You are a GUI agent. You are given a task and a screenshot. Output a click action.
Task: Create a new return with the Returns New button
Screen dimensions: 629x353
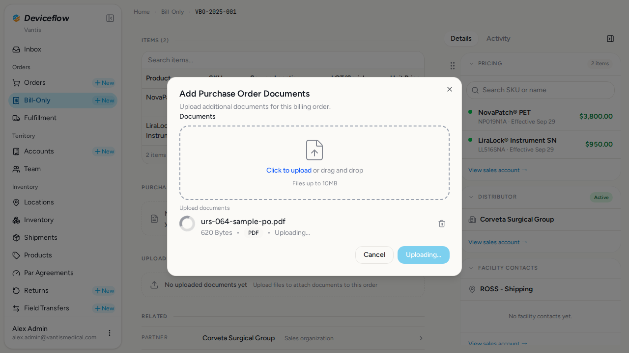click(104, 291)
